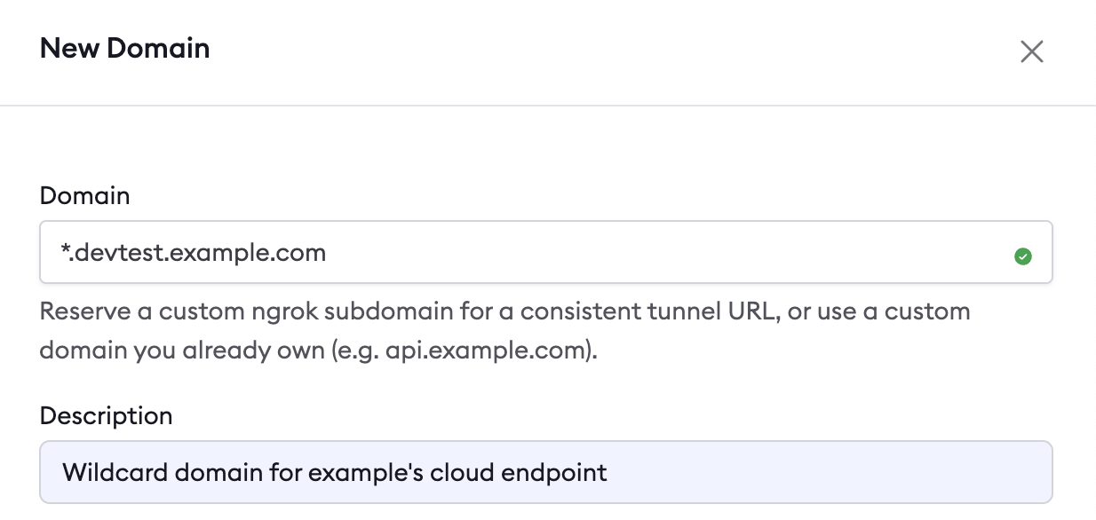Click empty space after the Description text
Viewport: 1096px width, 520px height.
click(x=826, y=472)
